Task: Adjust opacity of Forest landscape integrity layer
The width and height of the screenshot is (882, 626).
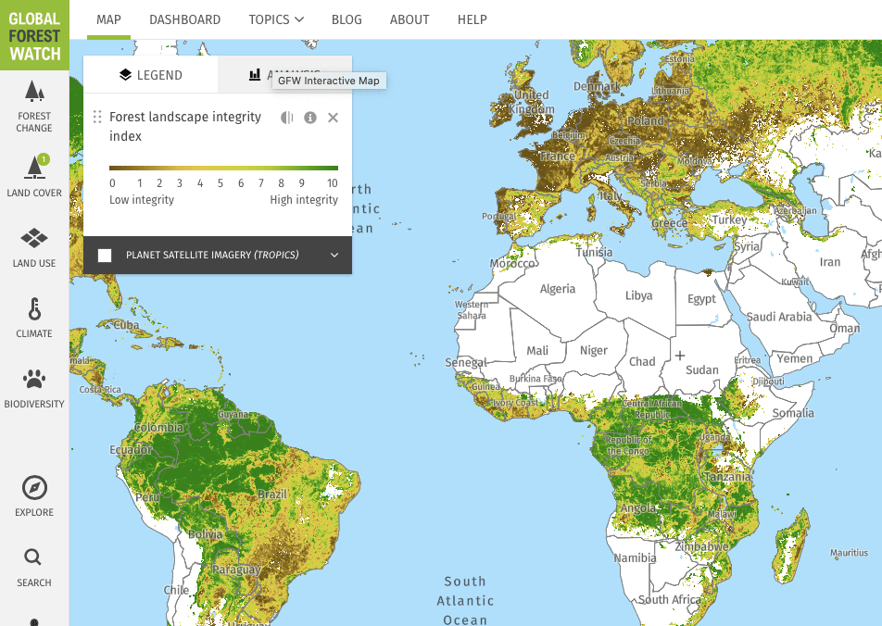Action: tap(287, 118)
